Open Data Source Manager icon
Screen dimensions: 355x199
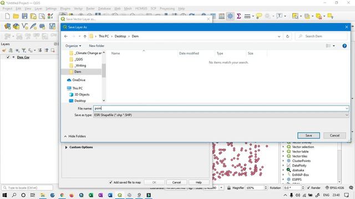point(7,27)
